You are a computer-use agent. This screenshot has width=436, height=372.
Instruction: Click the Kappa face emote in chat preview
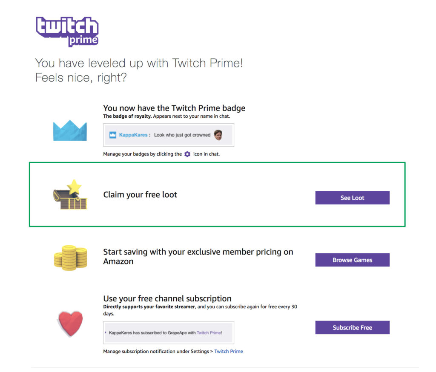click(x=218, y=135)
